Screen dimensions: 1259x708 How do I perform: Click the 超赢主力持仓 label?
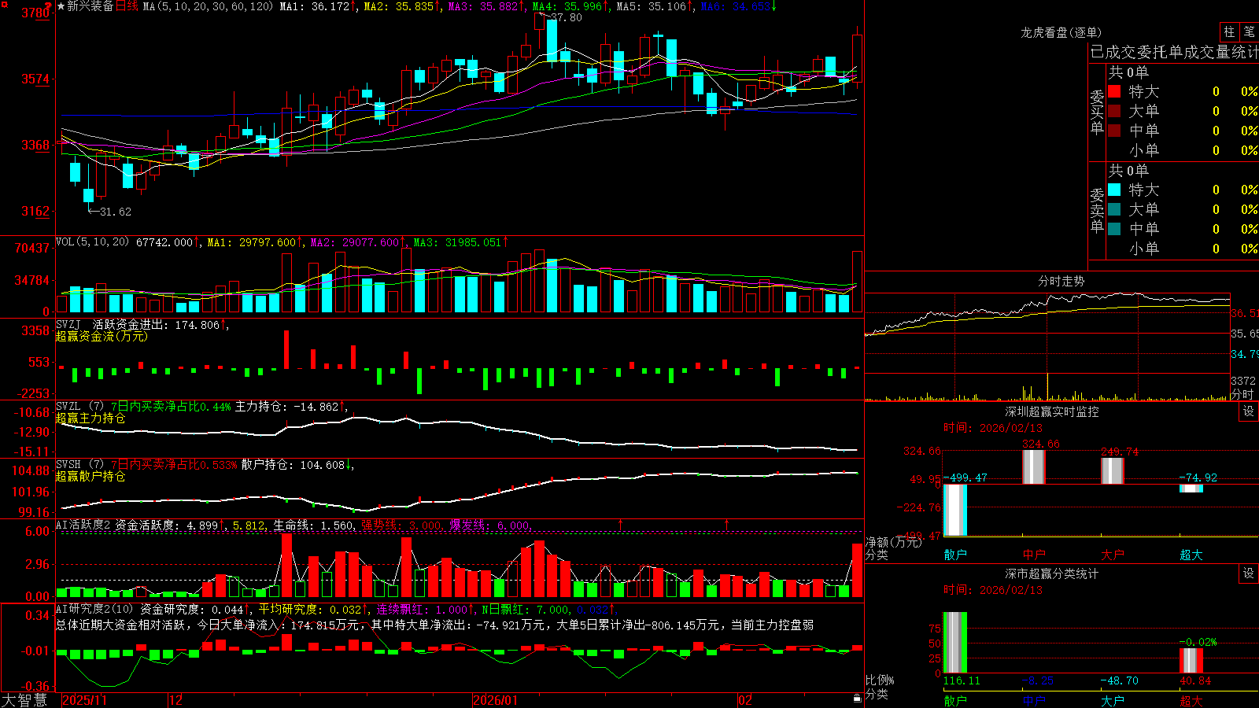[x=90, y=419]
